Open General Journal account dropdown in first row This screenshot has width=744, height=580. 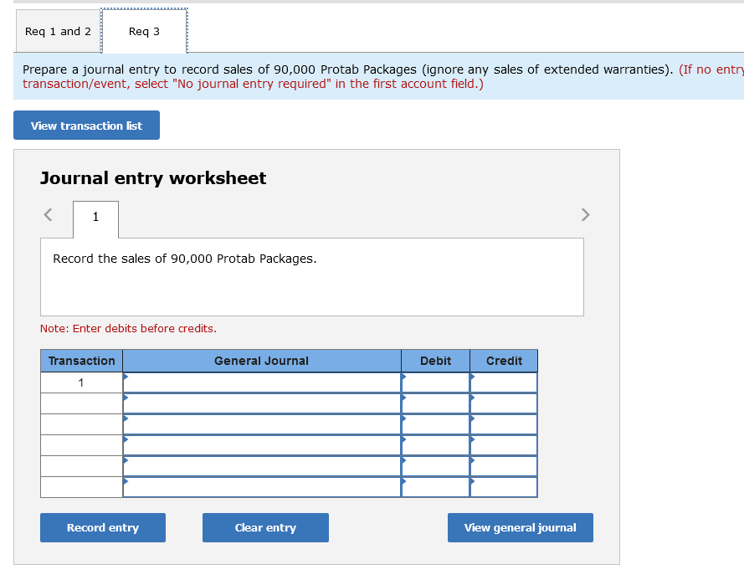pos(262,382)
